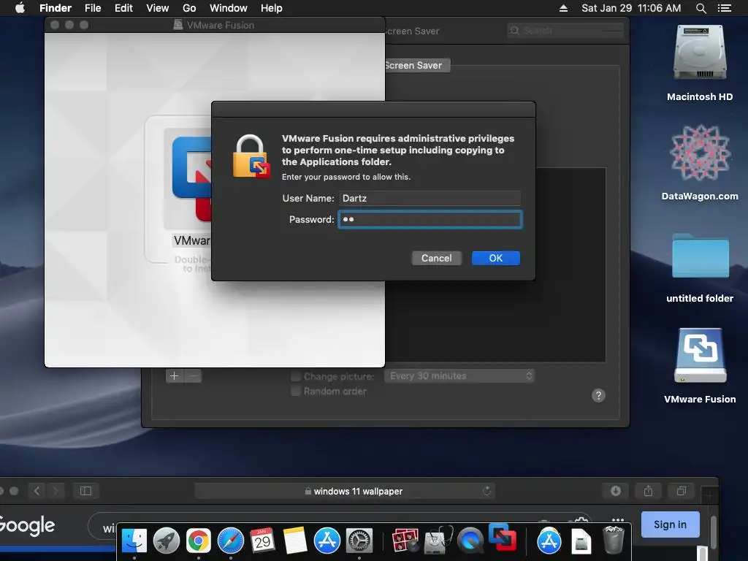Open the Help menu
The image size is (748, 561).
point(272,8)
